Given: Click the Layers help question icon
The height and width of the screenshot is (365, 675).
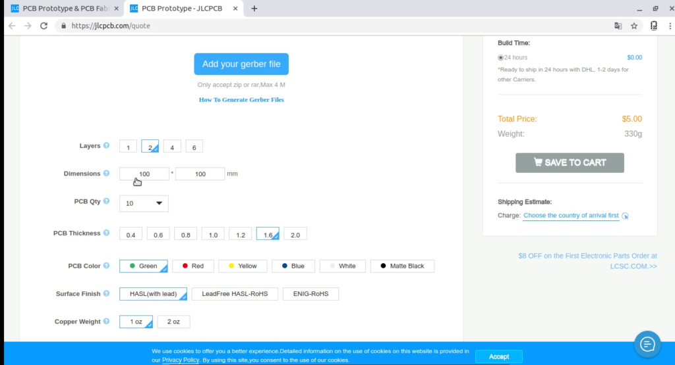Looking at the screenshot, I should (x=106, y=145).
